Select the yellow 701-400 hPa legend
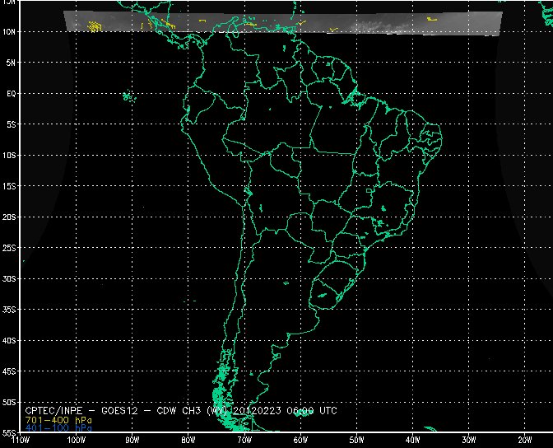The image size is (553, 448). pos(58,421)
